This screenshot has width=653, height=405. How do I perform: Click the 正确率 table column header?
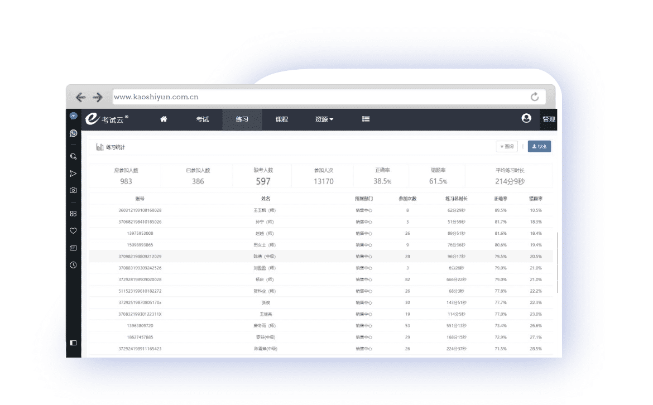[501, 199]
